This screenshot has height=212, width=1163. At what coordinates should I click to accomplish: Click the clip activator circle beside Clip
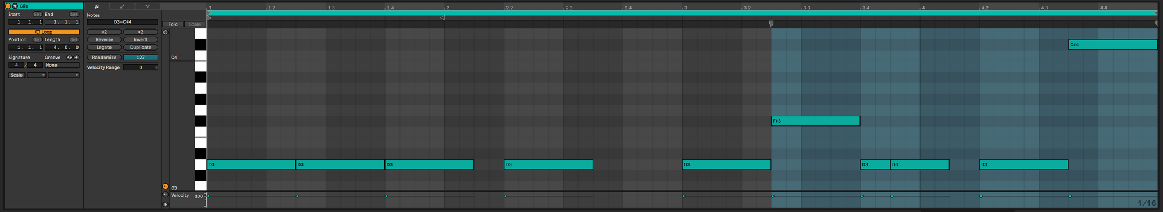pyautogui.click(x=8, y=6)
